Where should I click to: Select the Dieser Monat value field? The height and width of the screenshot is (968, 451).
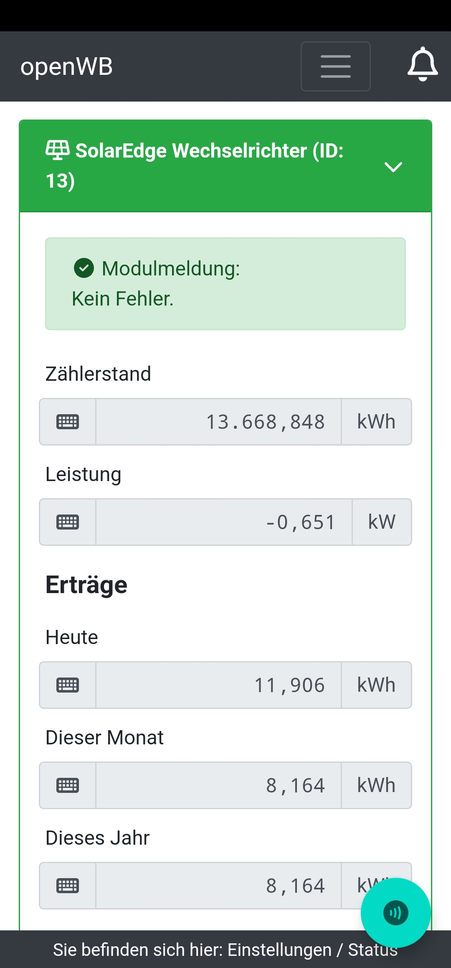pyautogui.click(x=218, y=785)
